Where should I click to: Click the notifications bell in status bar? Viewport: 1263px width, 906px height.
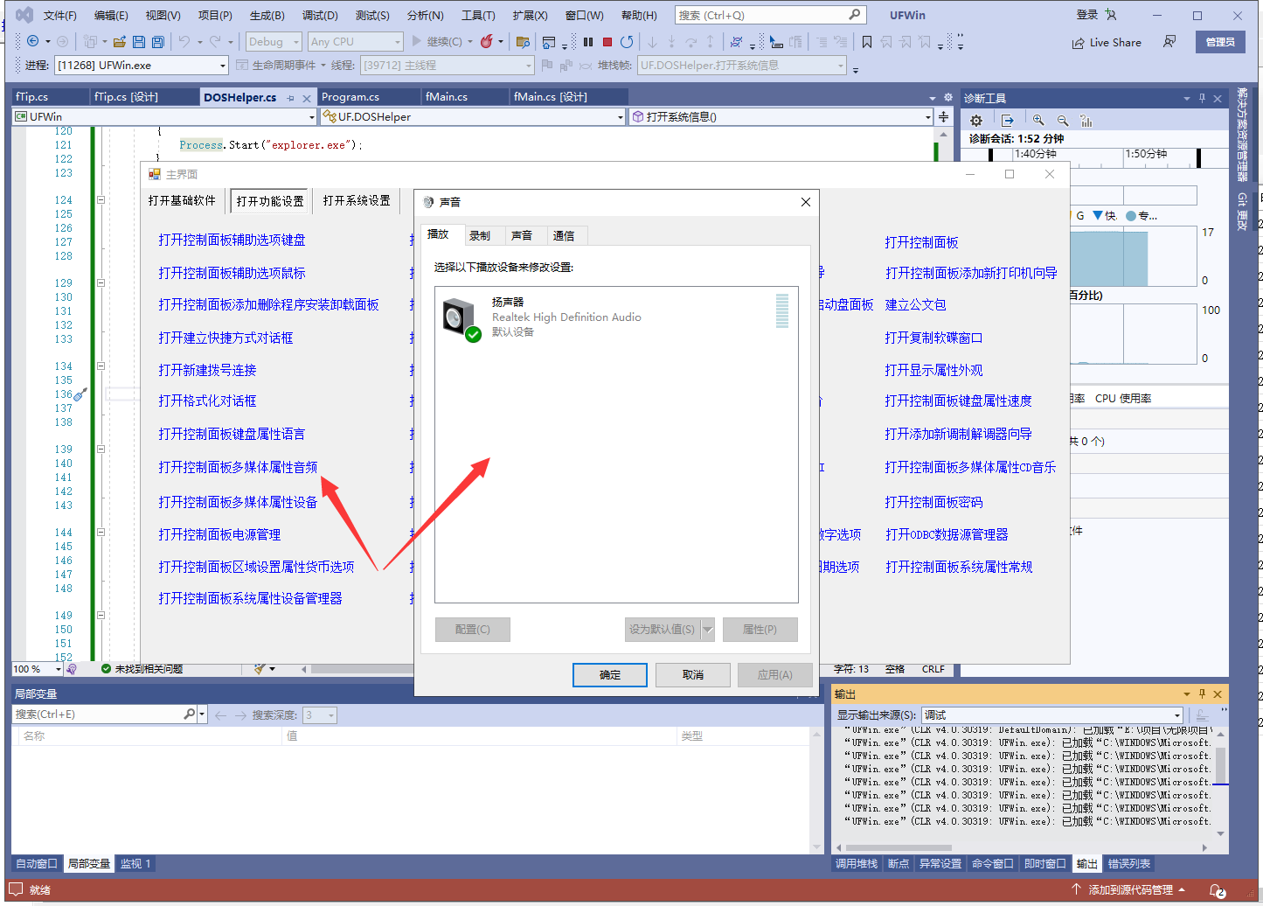point(1217,890)
